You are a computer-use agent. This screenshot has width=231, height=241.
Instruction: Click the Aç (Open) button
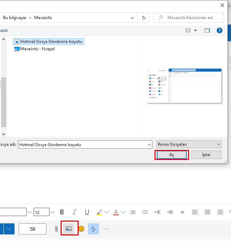(172, 155)
